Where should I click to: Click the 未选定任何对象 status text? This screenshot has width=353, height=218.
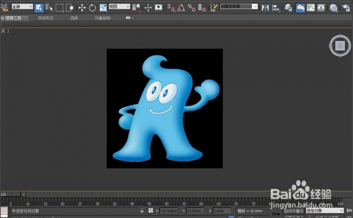25,211
